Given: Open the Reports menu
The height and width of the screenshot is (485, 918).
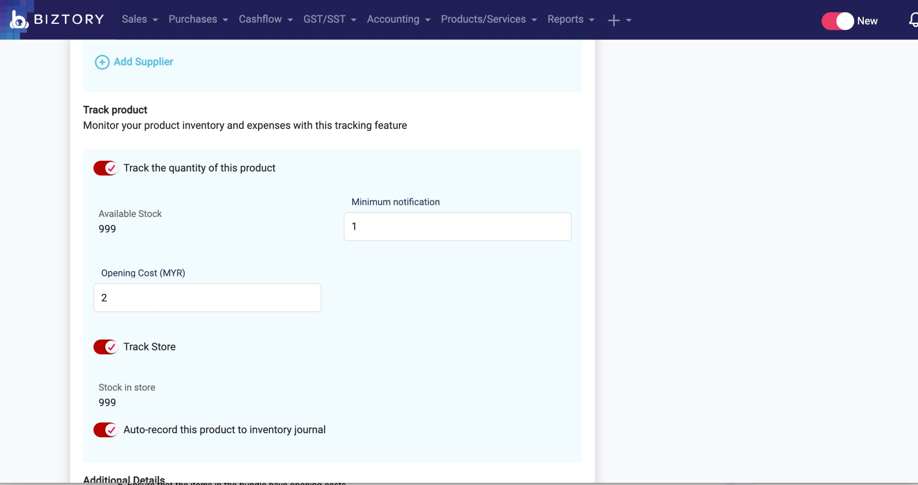Looking at the screenshot, I should pos(570,19).
